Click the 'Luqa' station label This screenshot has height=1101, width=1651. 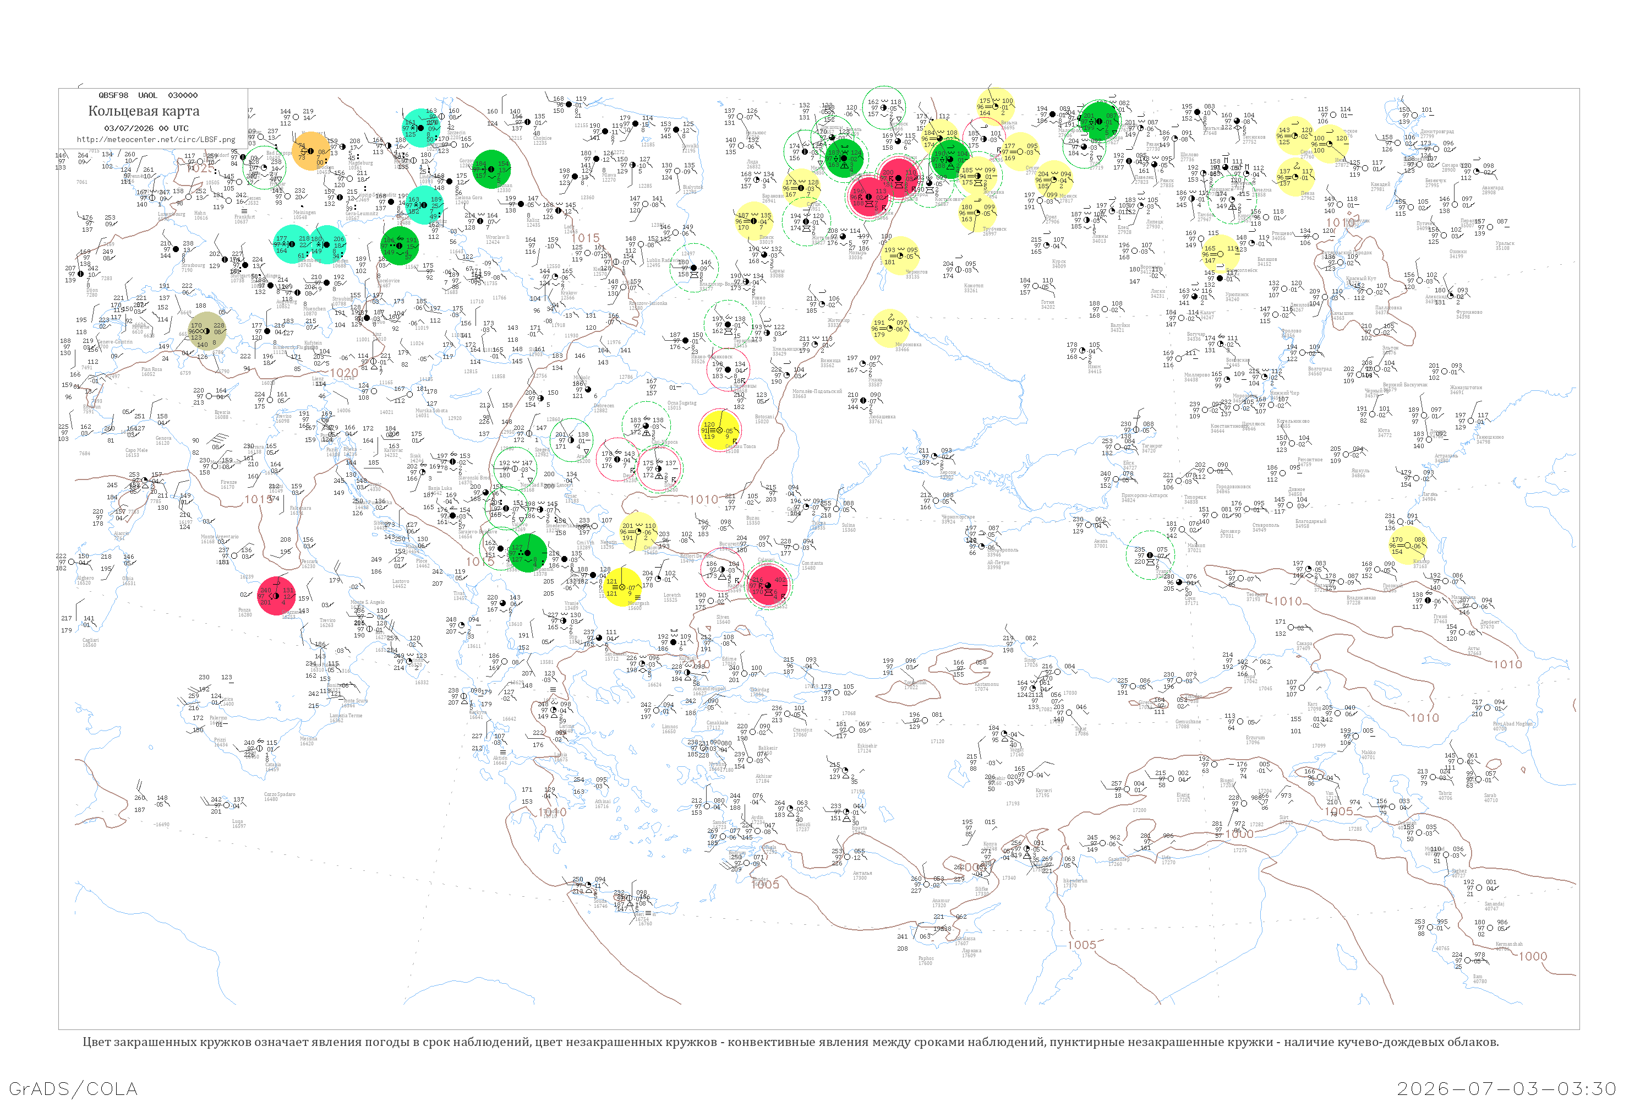point(239,821)
